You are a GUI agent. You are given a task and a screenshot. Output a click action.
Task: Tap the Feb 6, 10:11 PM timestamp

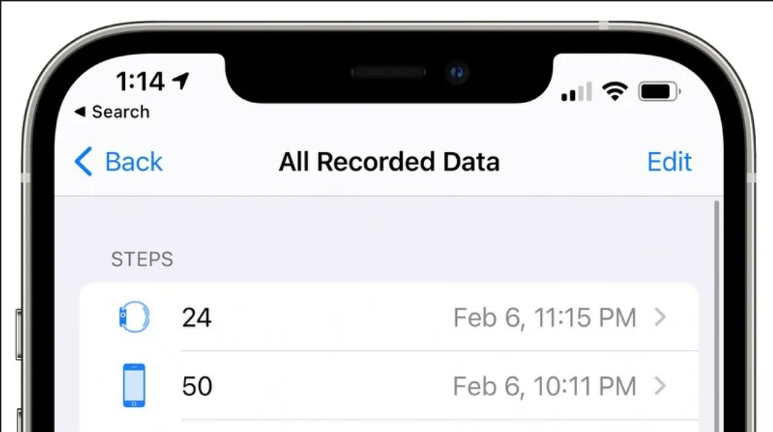click(545, 386)
